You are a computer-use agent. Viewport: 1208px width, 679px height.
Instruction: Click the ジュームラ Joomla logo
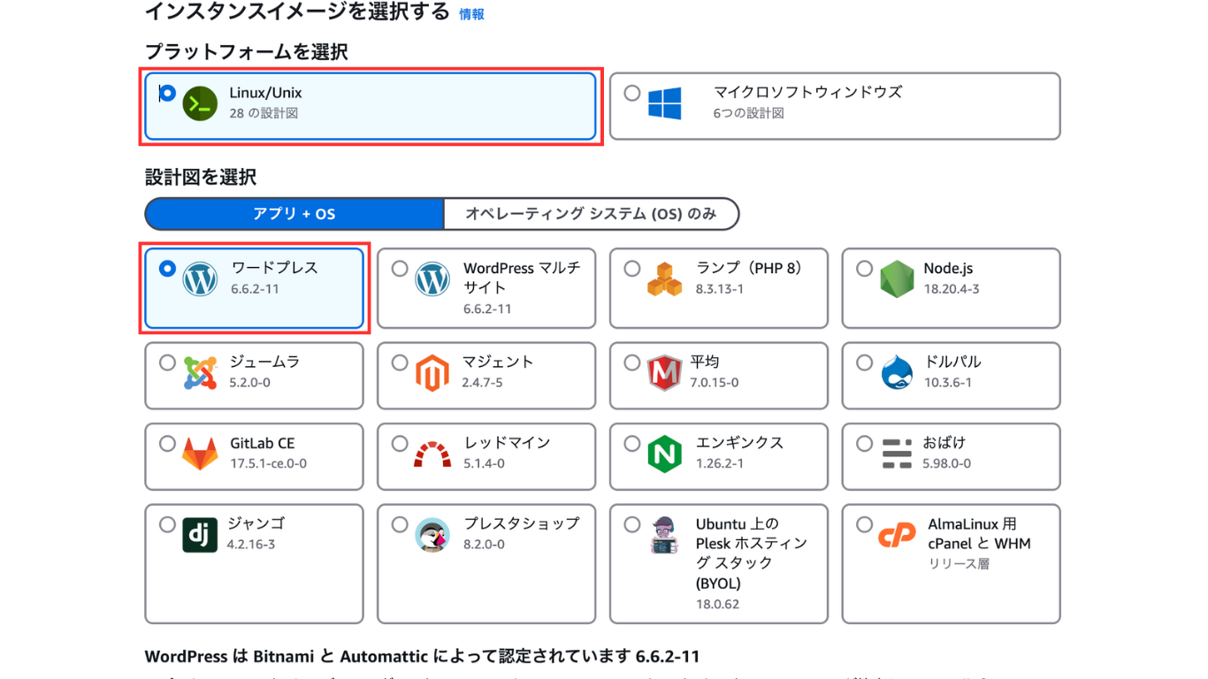click(x=200, y=373)
